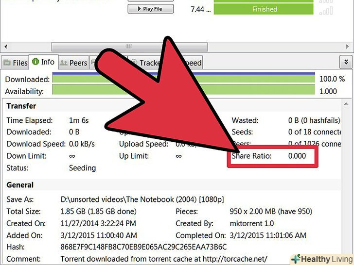Screen dimensions: 354x265
Task: Click the Status value Seeding
Action: pos(82,168)
